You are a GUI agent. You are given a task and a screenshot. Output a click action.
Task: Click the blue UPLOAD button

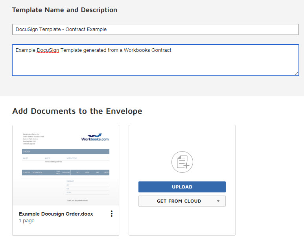tap(182, 187)
